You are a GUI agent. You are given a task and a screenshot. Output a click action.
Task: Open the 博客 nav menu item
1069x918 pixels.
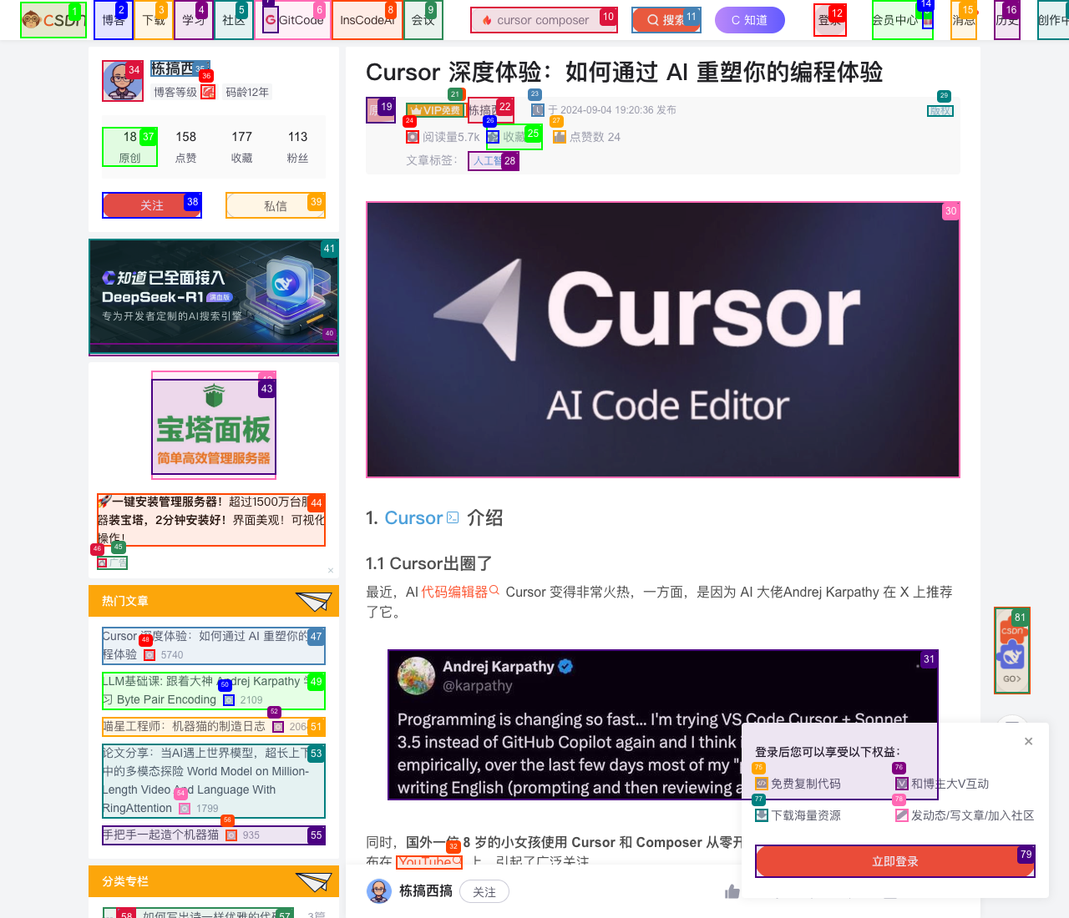click(x=114, y=20)
